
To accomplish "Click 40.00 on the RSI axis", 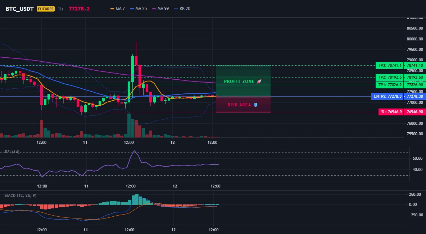I will tap(418, 169).
